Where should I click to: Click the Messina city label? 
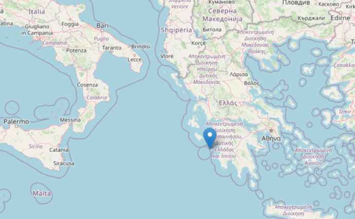[x=70, y=120]
